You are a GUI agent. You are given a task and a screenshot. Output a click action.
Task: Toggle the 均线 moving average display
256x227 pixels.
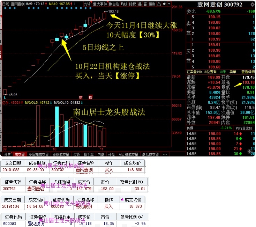click(x=124, y=4)
